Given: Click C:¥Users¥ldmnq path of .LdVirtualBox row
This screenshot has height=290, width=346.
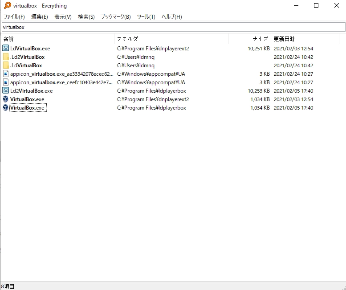Looking at the screenshot, I should pos(136,65).
